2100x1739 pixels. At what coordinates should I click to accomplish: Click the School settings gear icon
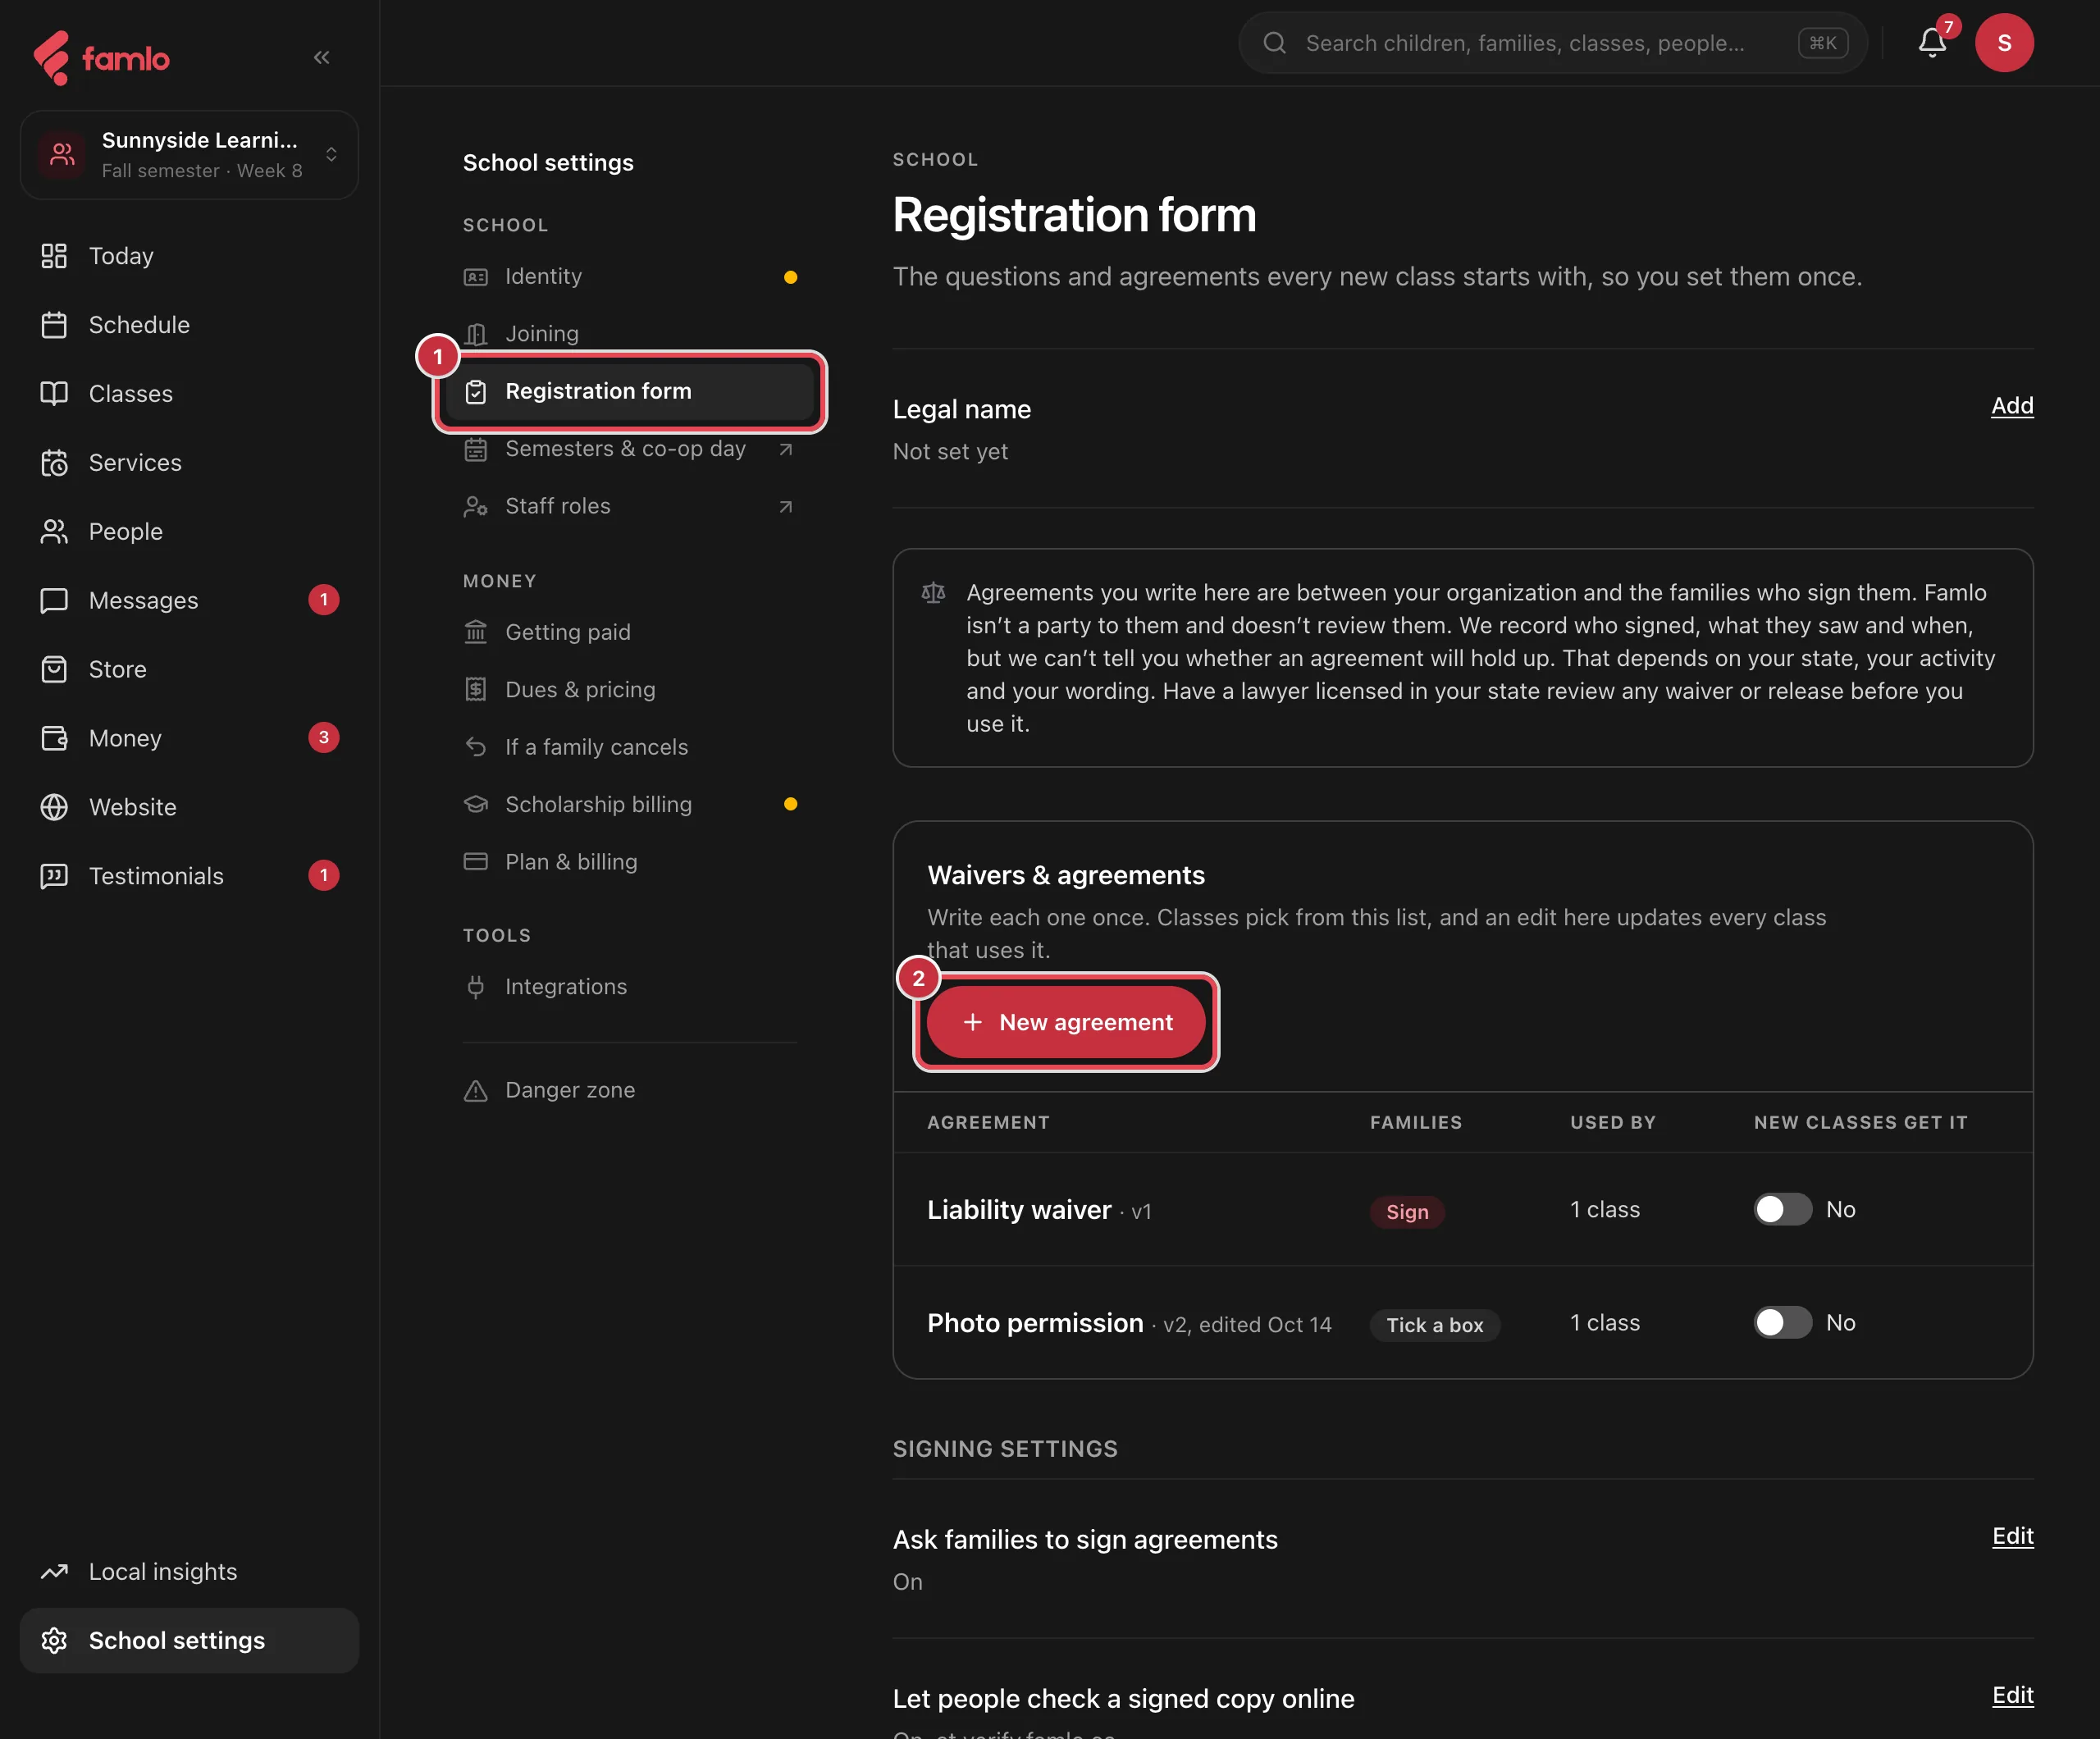[54, 1641]
